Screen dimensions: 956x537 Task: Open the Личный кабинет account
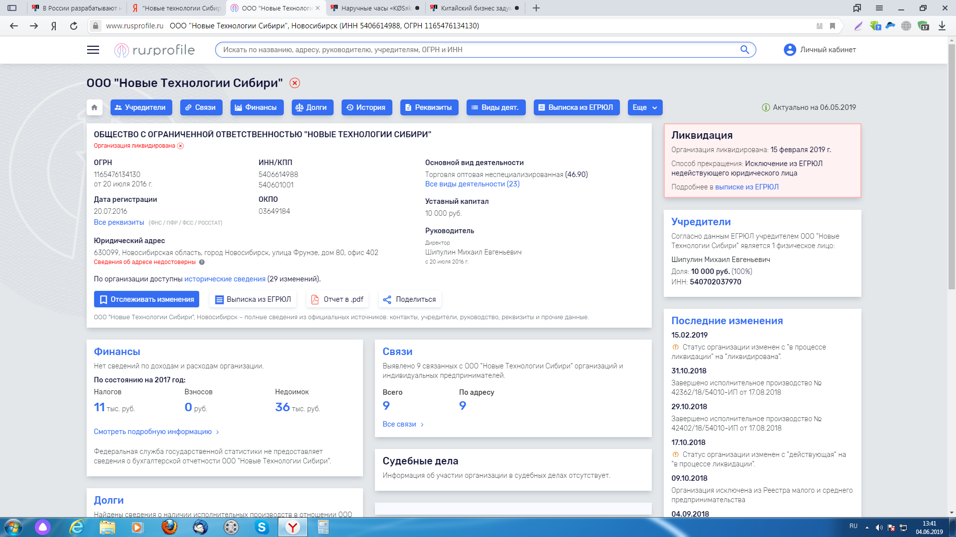820,50
